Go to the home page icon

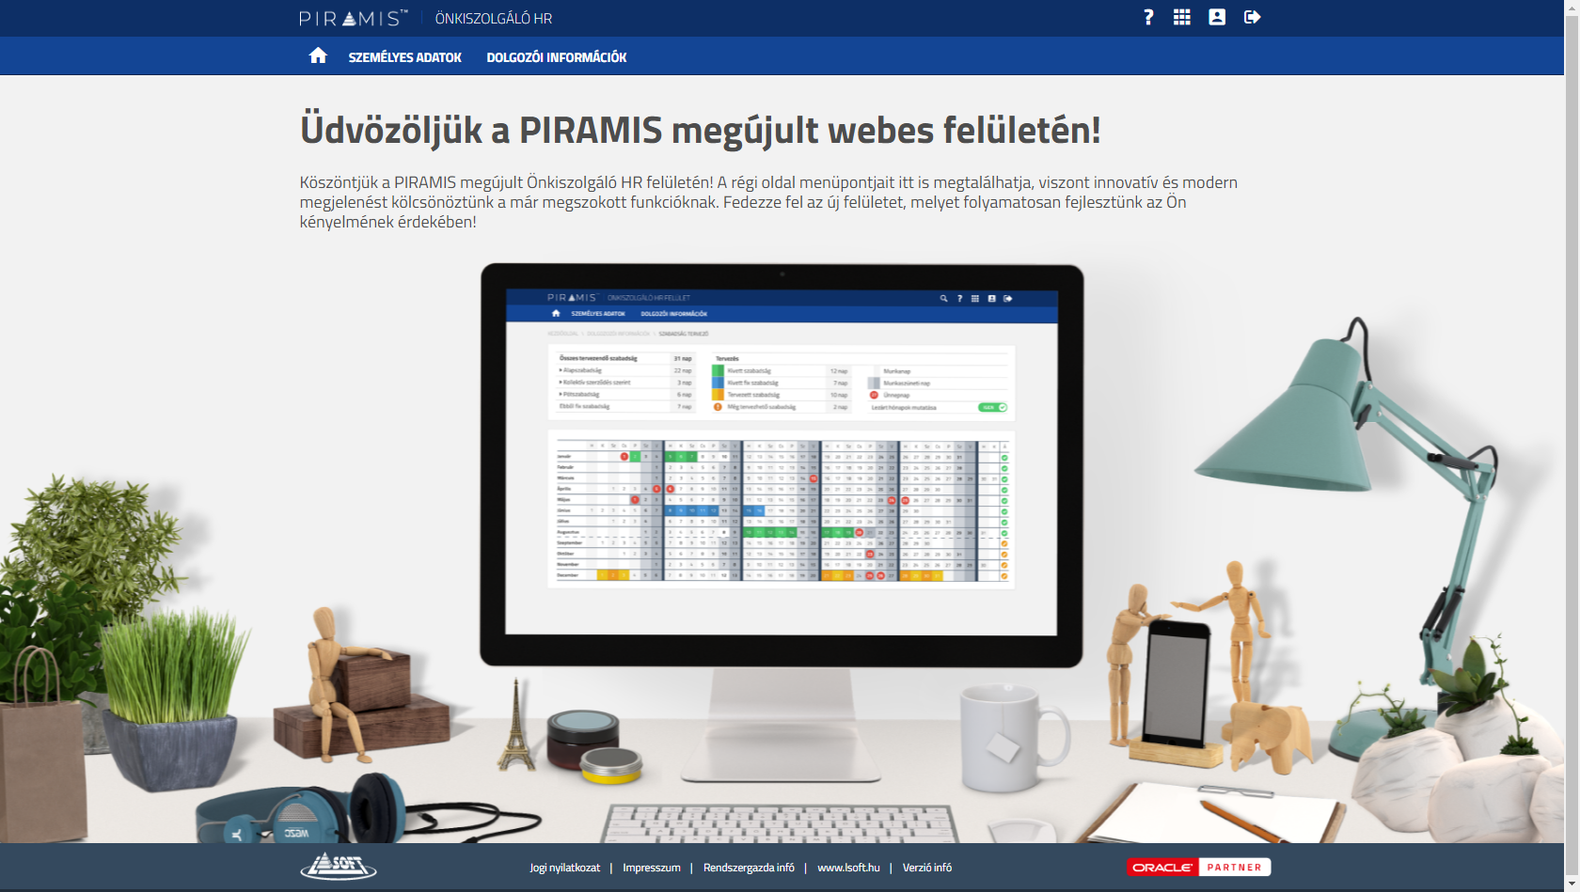(318, 56)
